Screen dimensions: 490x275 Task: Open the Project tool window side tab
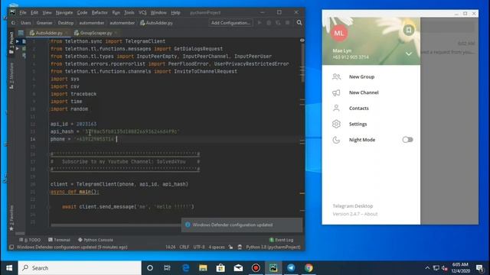click(x=11, y=43)
